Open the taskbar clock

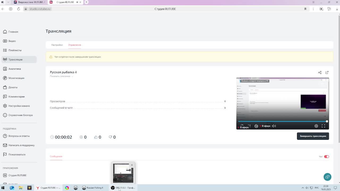[326, 188]
